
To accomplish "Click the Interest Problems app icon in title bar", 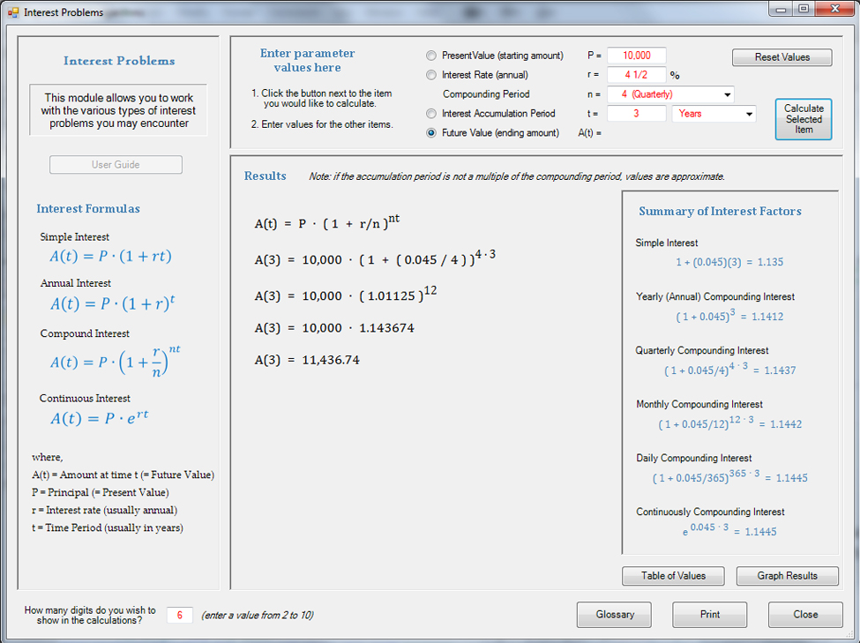I will pos(12,12).
